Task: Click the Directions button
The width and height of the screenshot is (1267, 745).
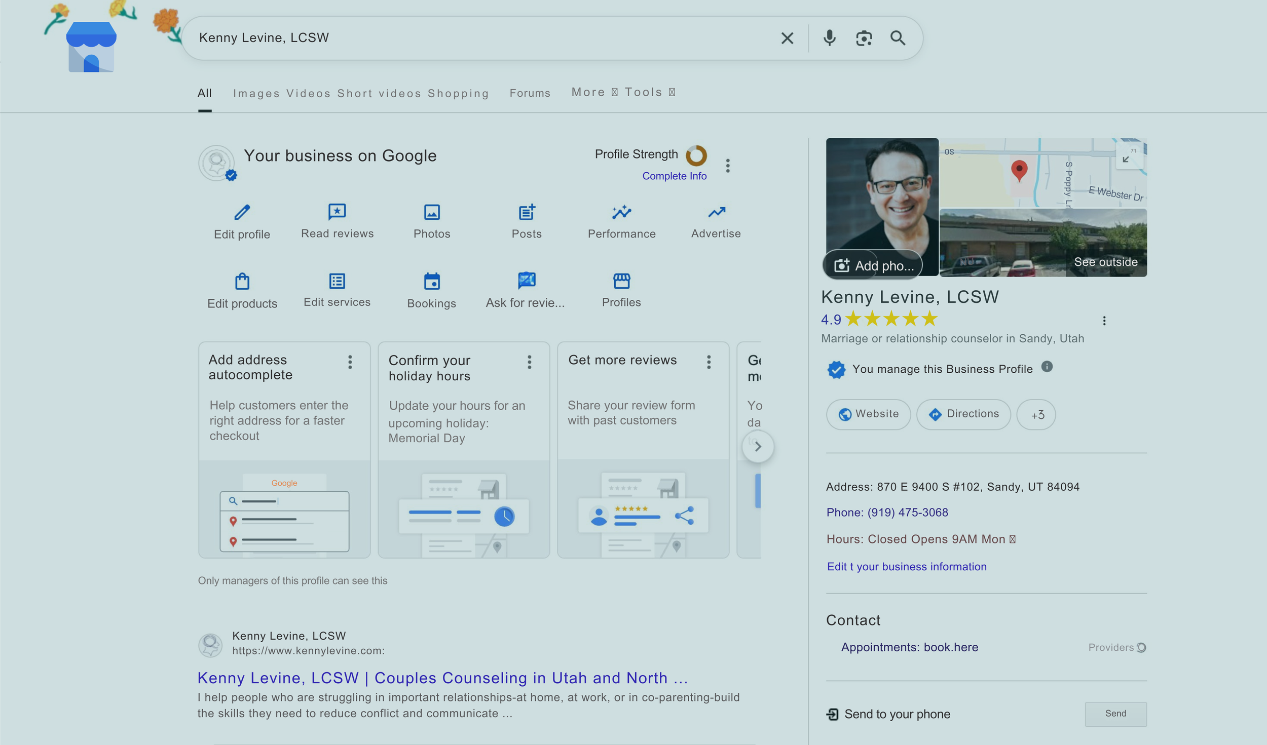Action: [963, 414]
